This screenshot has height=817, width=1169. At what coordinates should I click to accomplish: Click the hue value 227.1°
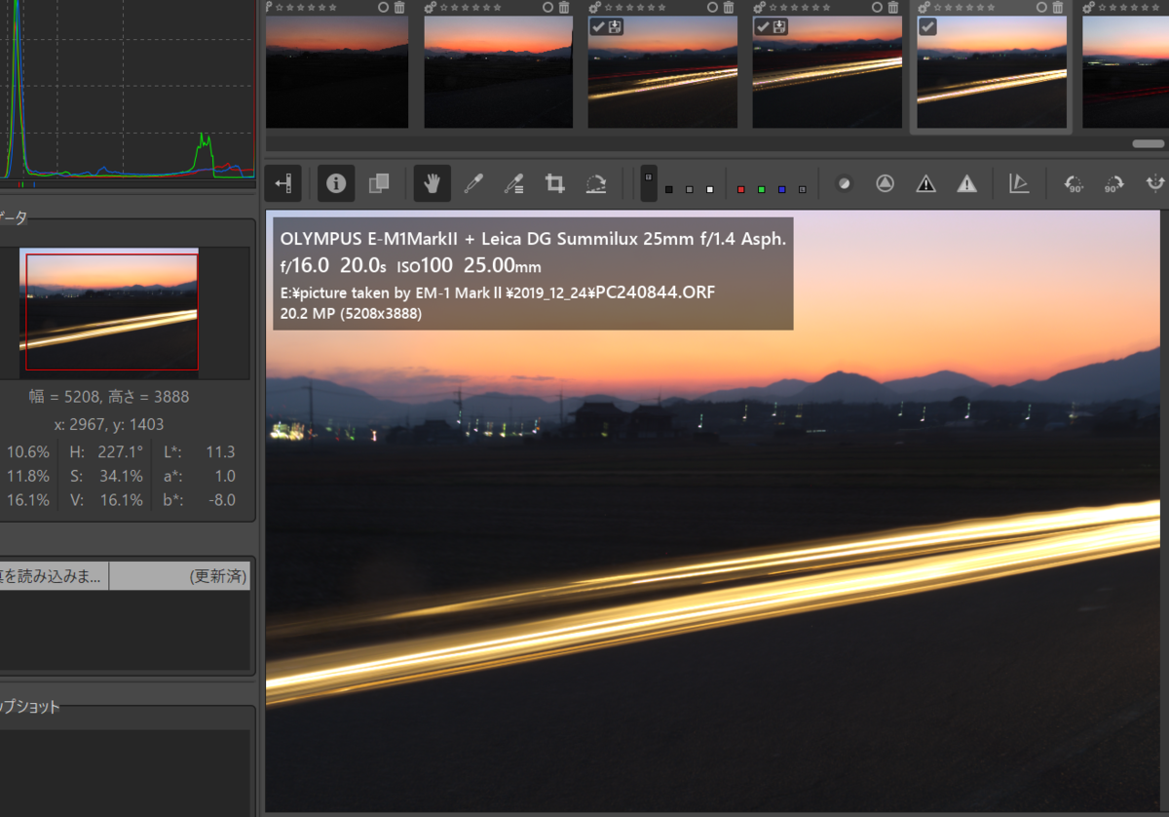tap(120, 452)
